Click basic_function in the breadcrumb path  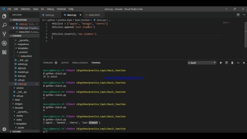coord(82,20)
